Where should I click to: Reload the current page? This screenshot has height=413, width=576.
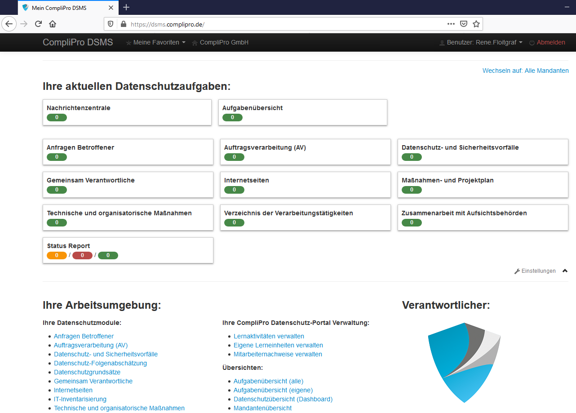click(x=38, y=24)
